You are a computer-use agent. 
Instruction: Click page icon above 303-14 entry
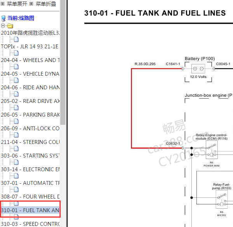click(x=16, y=162)
